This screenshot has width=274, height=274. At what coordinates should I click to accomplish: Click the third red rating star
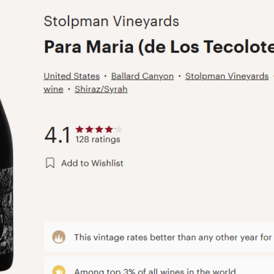[99, 129]
